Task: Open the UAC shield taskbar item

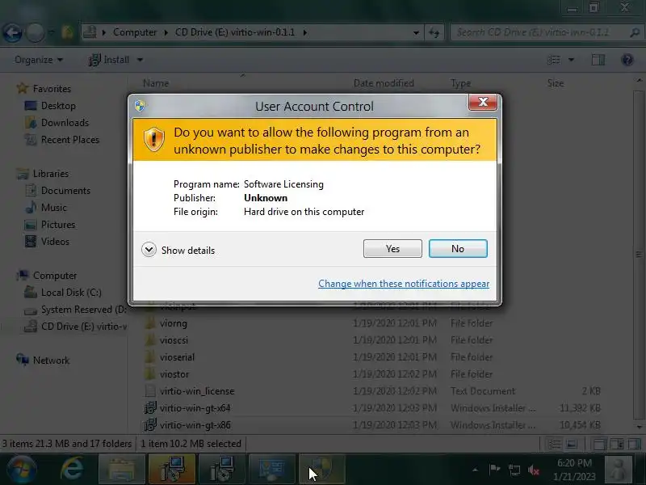Action: (321, 469)
